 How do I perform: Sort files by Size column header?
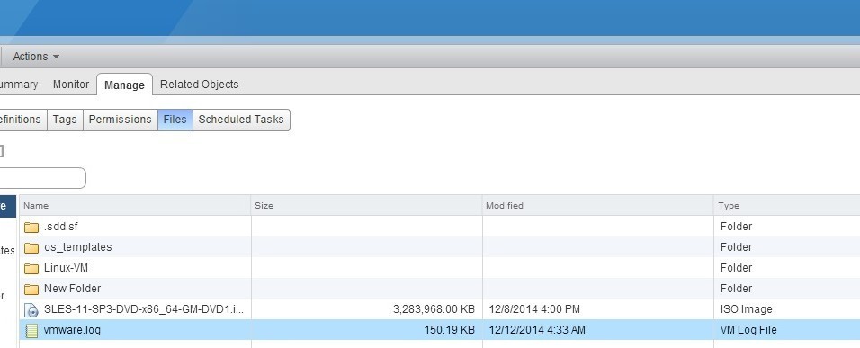coord(366,206)
